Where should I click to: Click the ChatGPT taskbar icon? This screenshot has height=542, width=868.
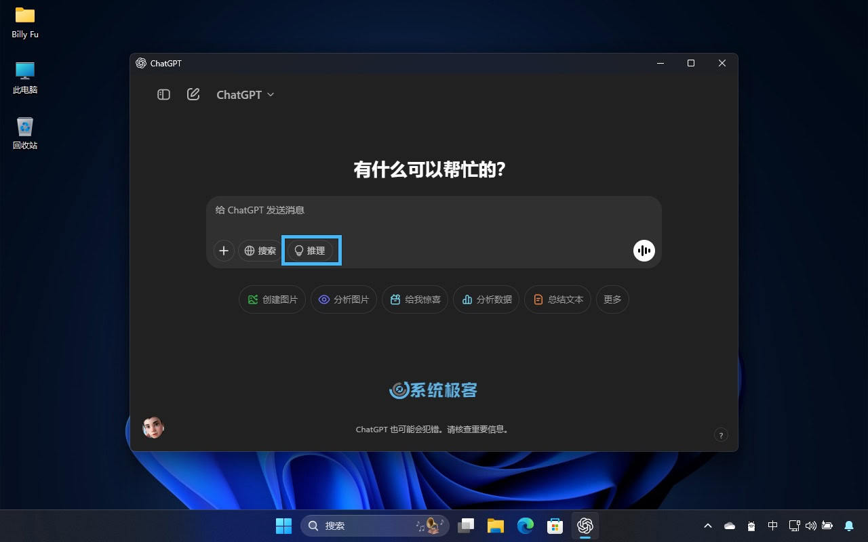(x=585, y=526)
